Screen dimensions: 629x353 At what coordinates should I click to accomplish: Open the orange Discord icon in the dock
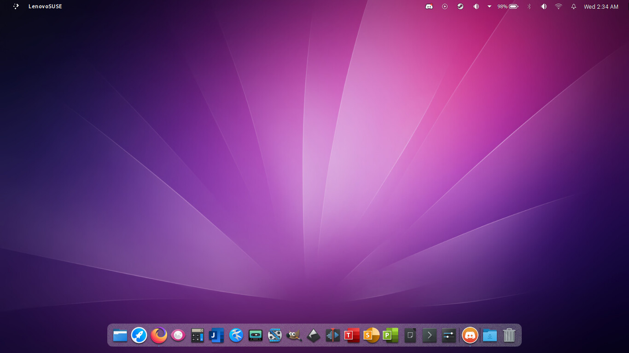(470, 336)
